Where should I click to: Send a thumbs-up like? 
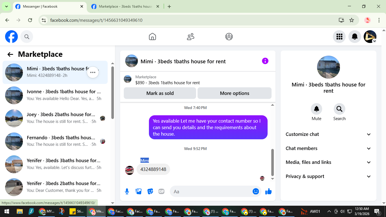point(268,192)
